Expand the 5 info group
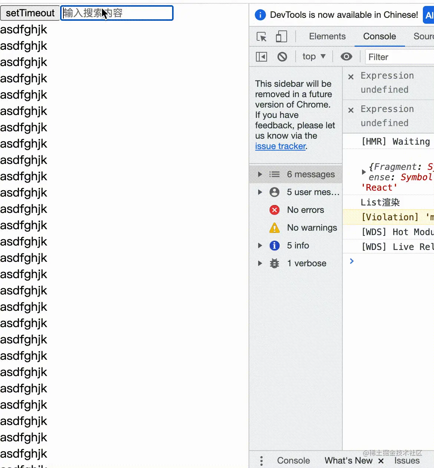434x468 pixels. 260,245
